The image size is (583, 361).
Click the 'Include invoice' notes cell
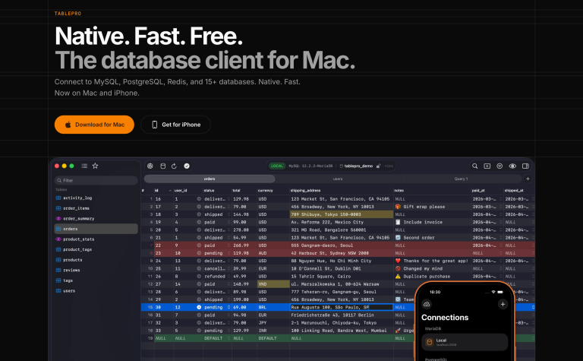pos(433,222)
